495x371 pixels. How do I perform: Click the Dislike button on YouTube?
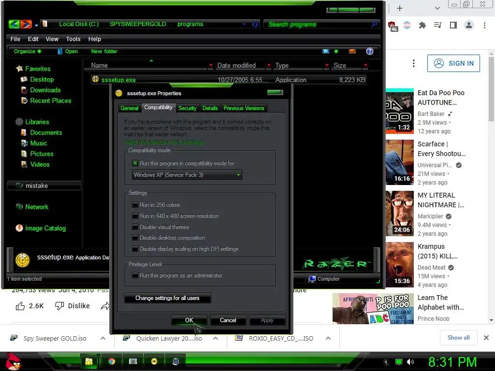73,306
